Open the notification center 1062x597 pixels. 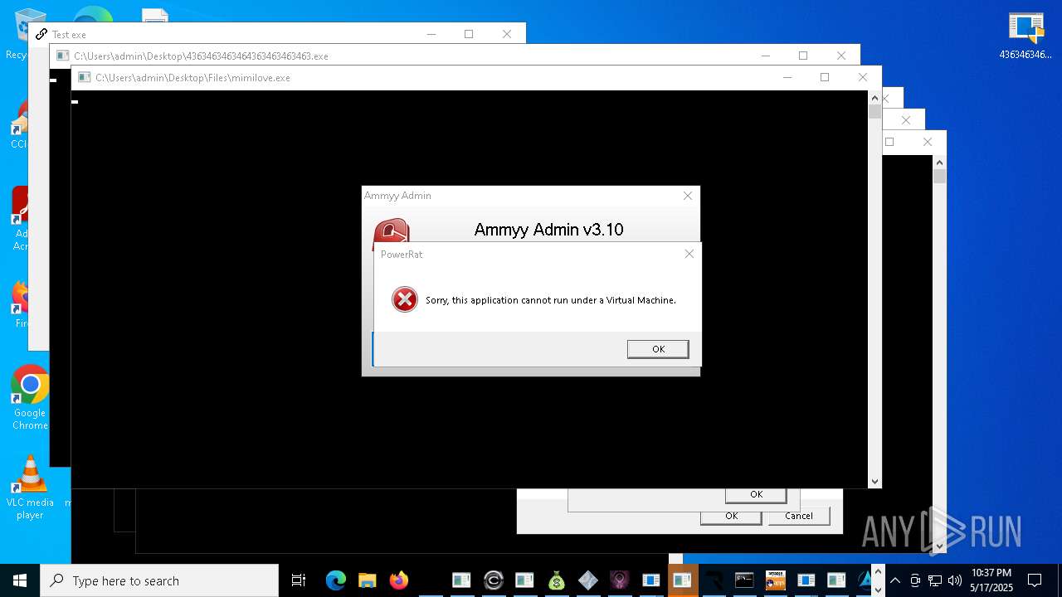[1035, 580]
